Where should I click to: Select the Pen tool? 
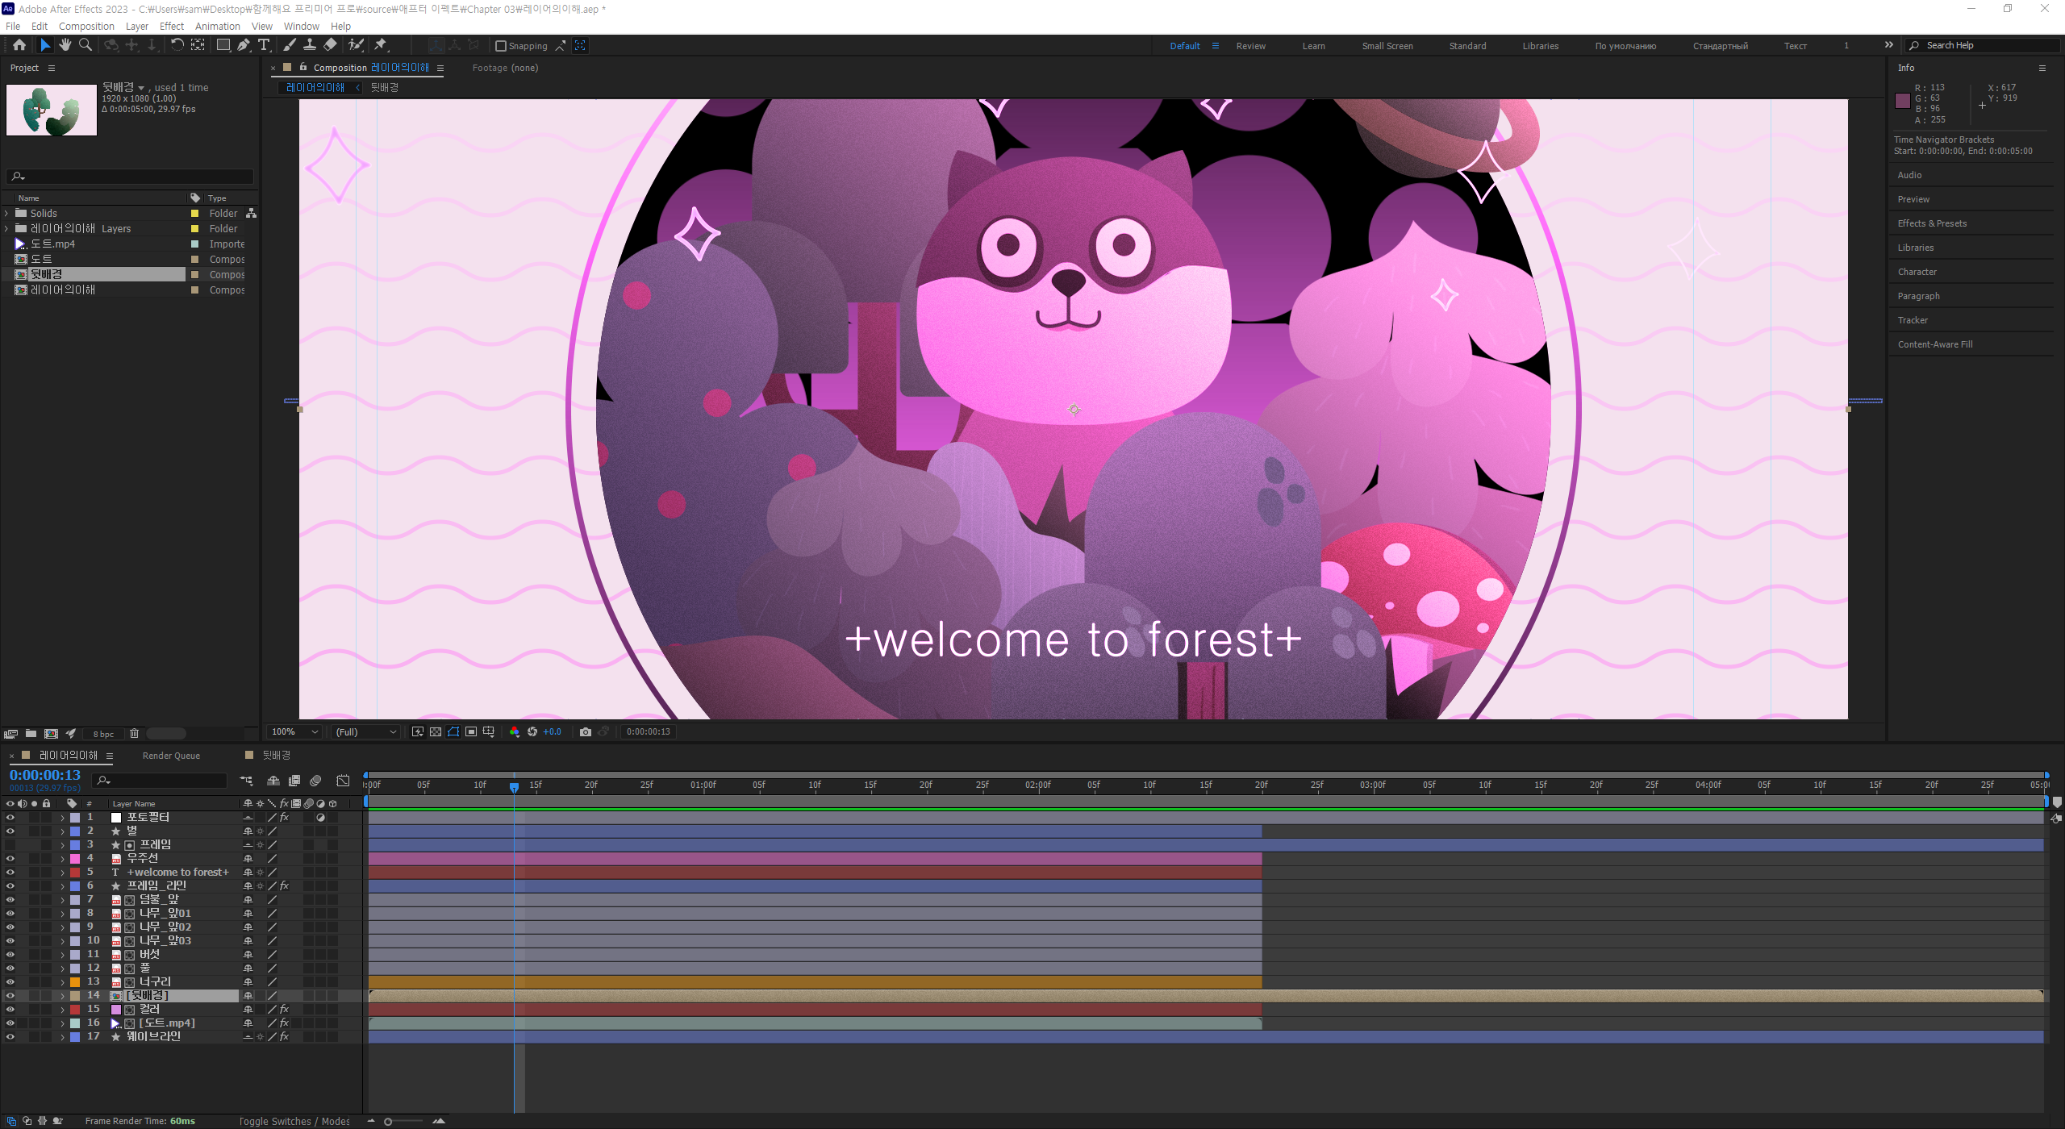244,45
